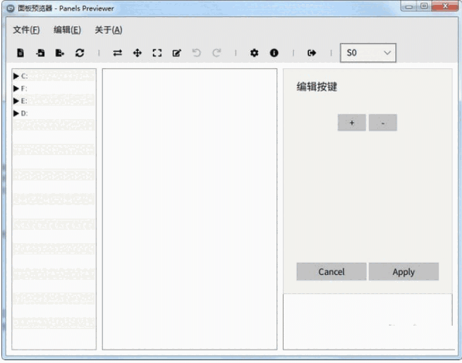
Task: Click the swap arrows icon
Action: point(117,53)
